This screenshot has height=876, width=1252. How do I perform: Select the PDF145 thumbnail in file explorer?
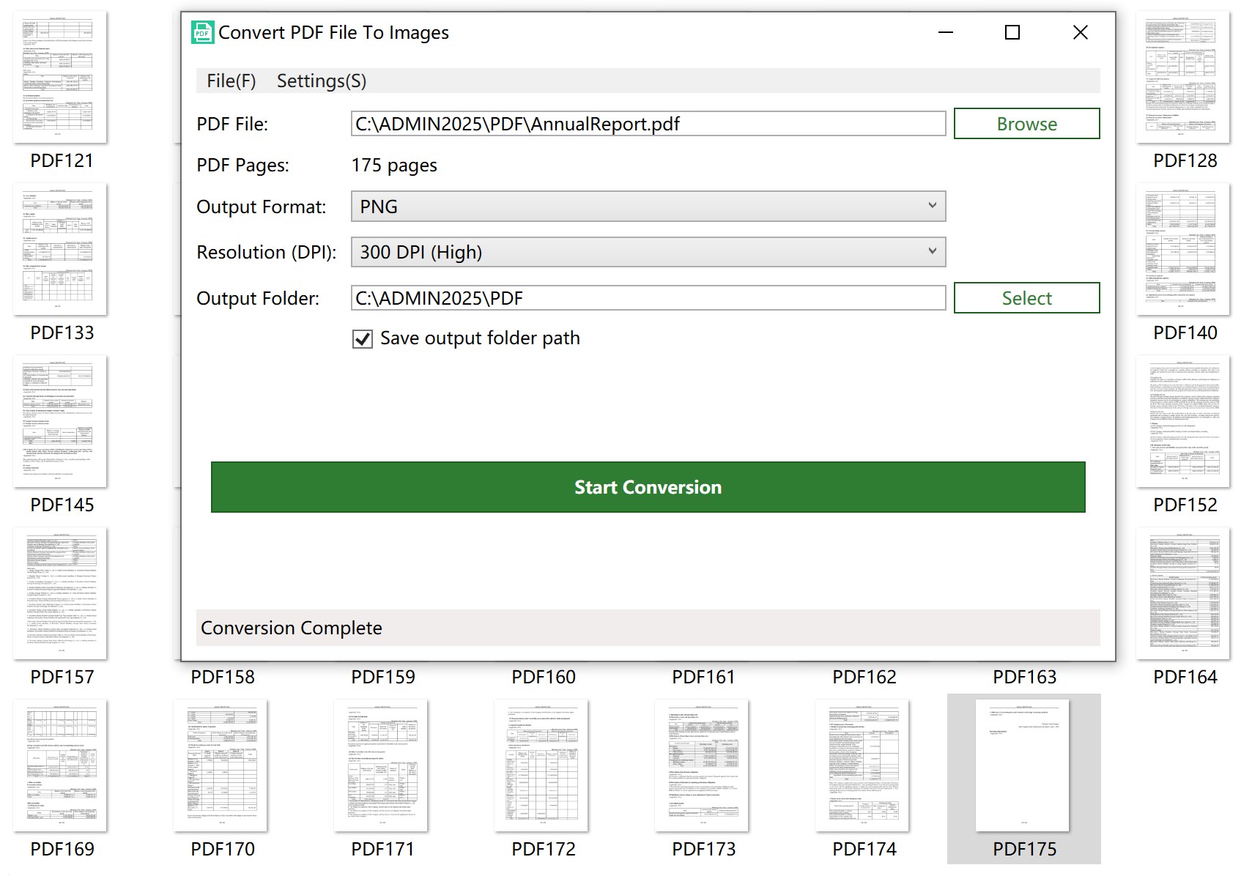click(x=60, y=422)
